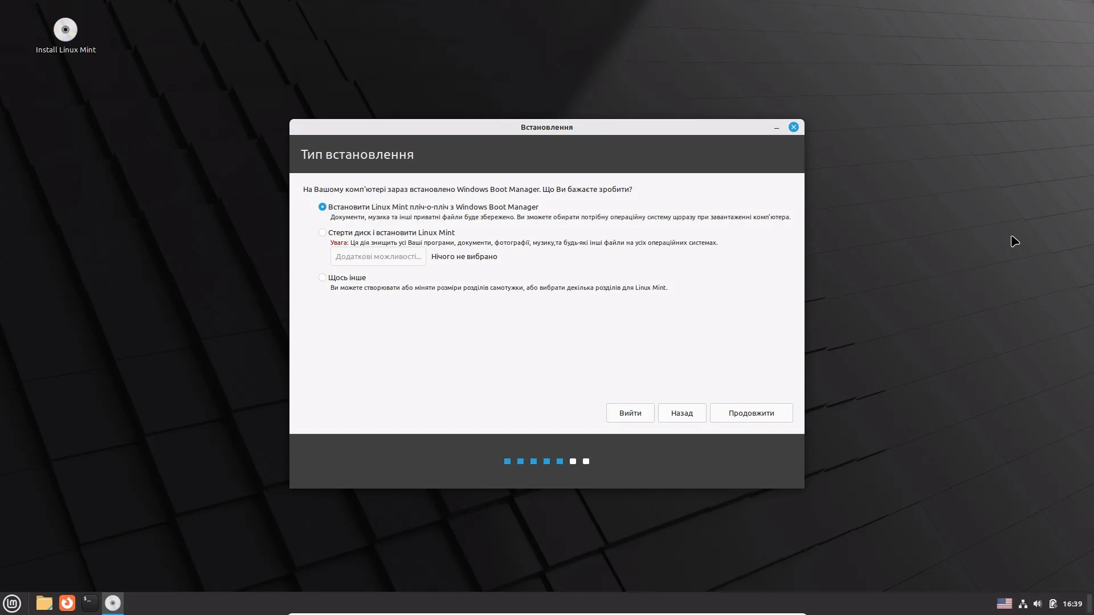Click the Вийти button

tap(630, 413)
